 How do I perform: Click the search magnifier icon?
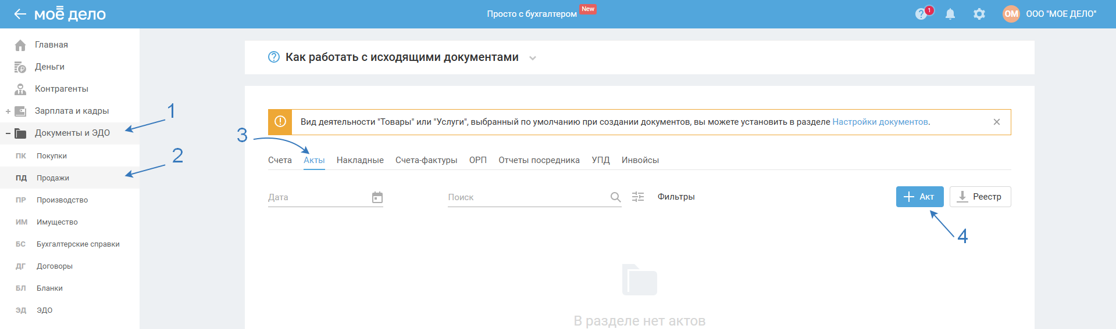tap(616, 197)
